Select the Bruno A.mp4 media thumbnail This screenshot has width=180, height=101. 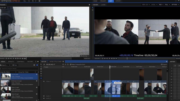[5, 90]
